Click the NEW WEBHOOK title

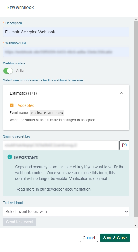tap(21, 8)
